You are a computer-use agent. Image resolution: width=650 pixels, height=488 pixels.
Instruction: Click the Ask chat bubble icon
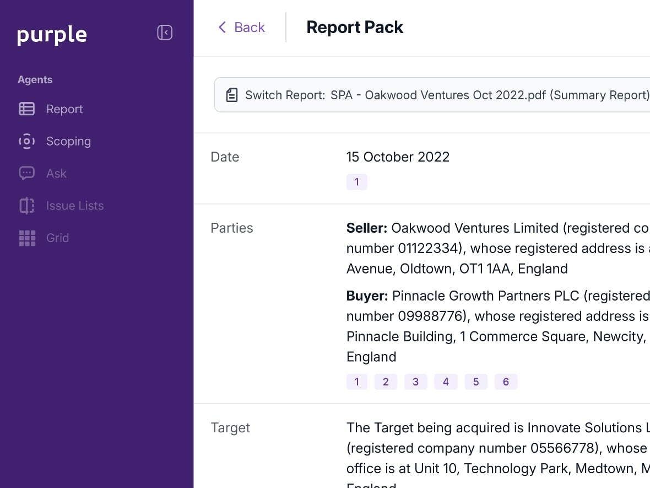coord(26,173)
